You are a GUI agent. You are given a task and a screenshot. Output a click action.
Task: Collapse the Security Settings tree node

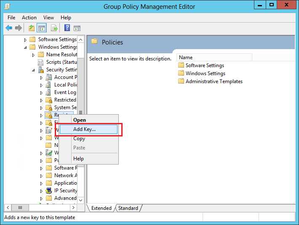[x=33, y=71]
